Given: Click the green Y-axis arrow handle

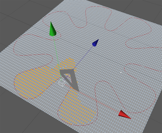Looking at the screenshot, I should (53, 29).
